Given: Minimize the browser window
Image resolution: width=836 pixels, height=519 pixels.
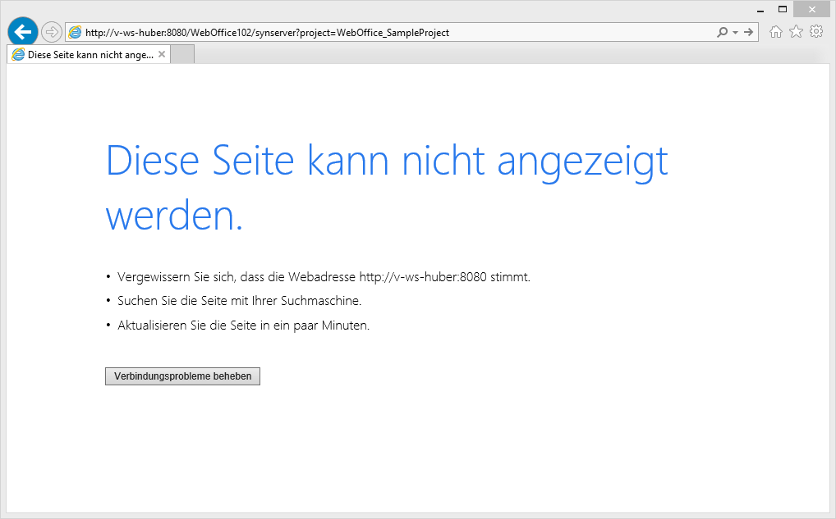Looking at the screenshot, I should (760, 8).
